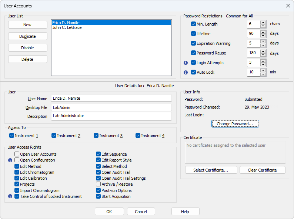Focus the Description text field
The width and height of the screenshot is (294, 219).
pos(111,116)
